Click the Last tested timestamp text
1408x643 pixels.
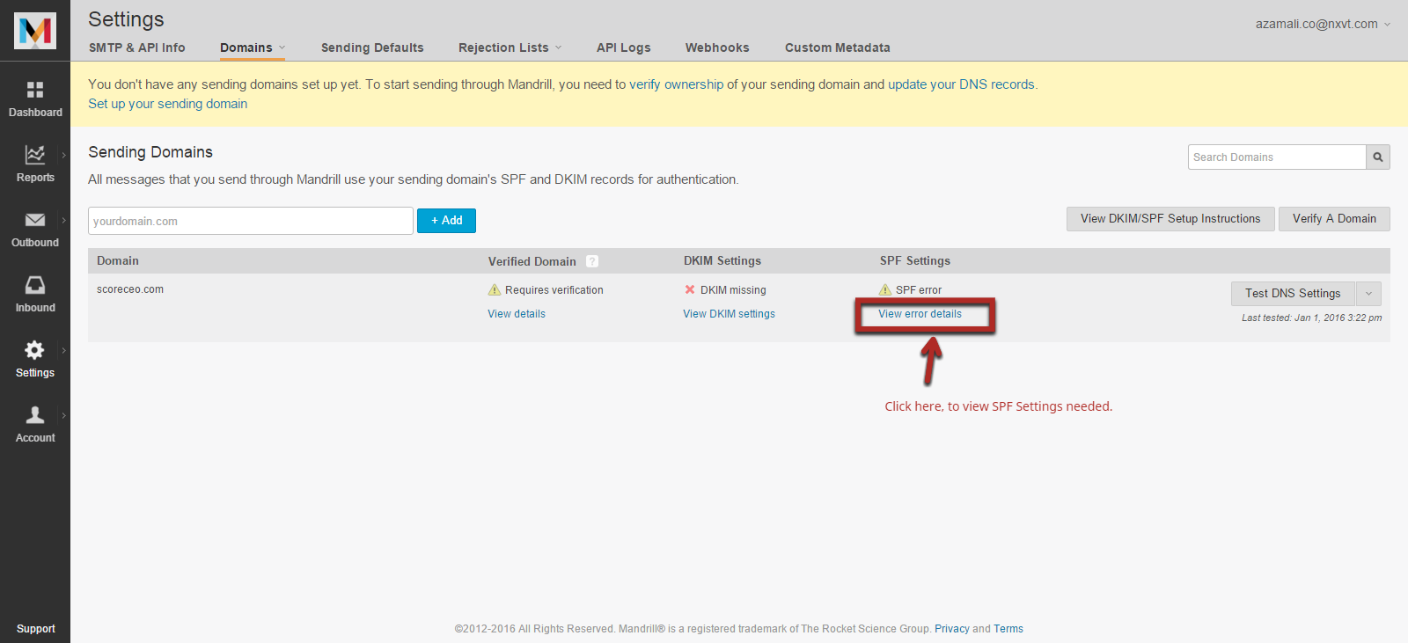pos(1311,318)
